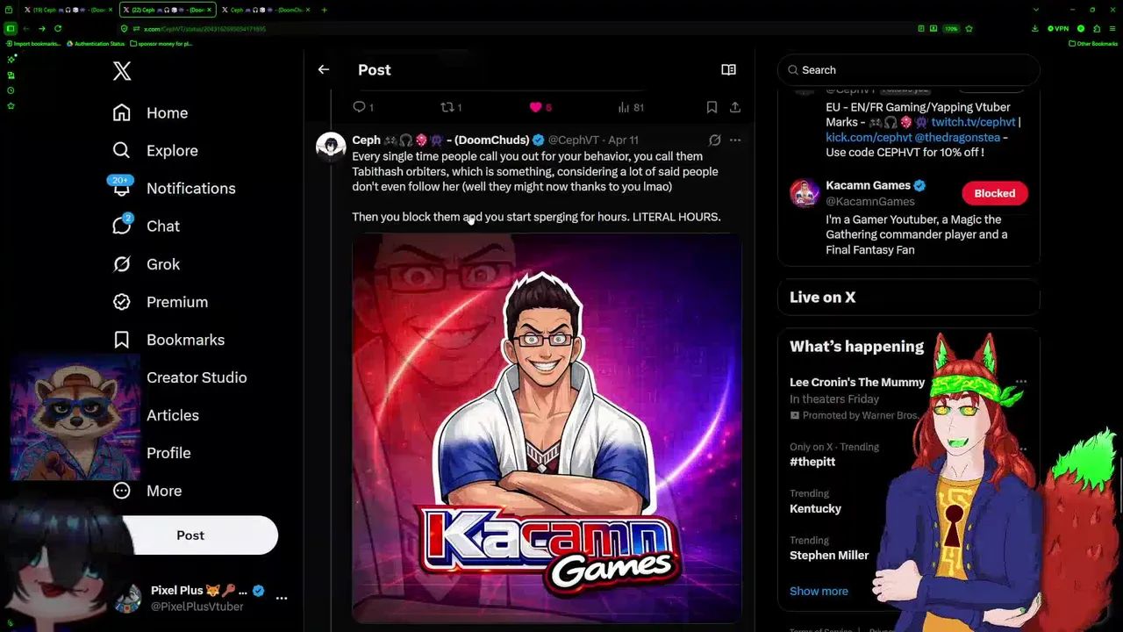Open a new browser tab
Screen dimensions: 1123x632
point(324,10)
